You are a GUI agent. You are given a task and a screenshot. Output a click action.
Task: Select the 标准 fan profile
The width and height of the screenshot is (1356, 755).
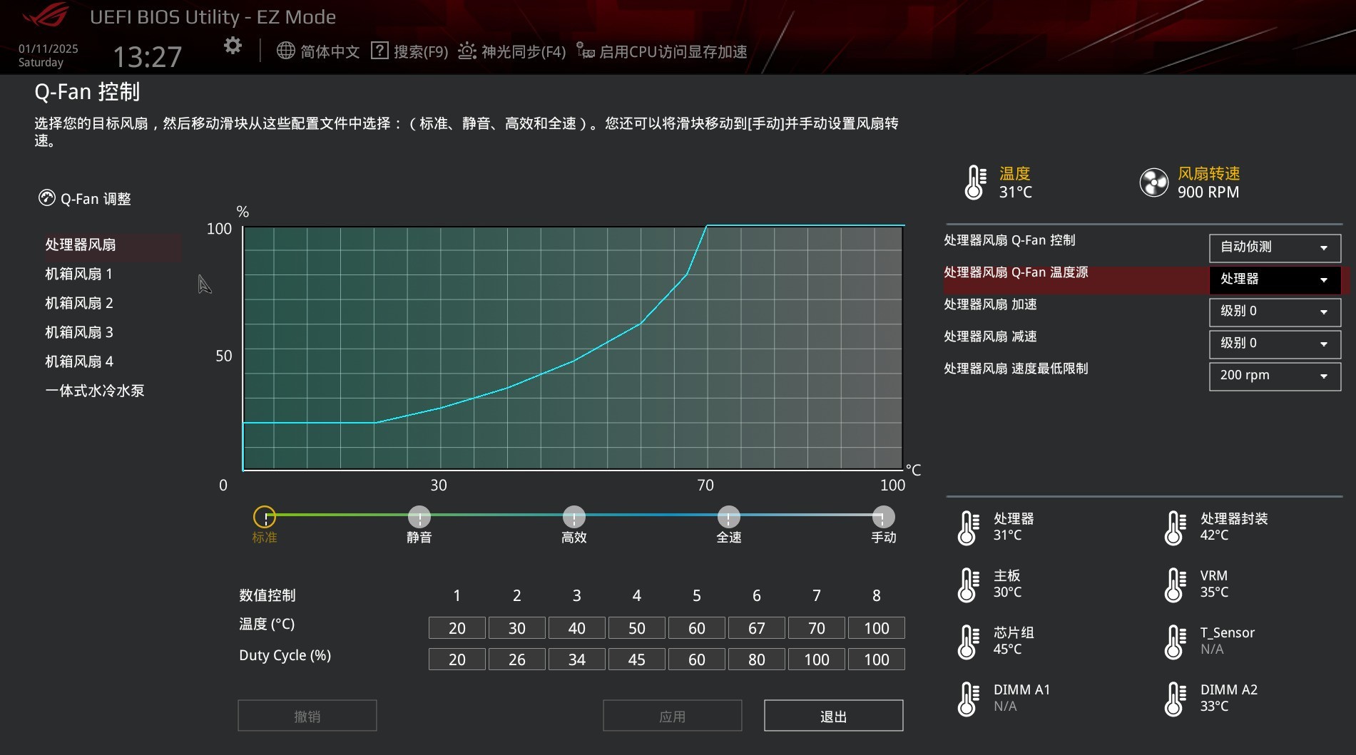[x=265, y=516]
